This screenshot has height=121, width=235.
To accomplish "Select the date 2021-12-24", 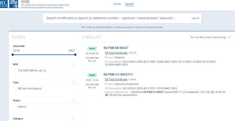I will (x=92, y=80).
